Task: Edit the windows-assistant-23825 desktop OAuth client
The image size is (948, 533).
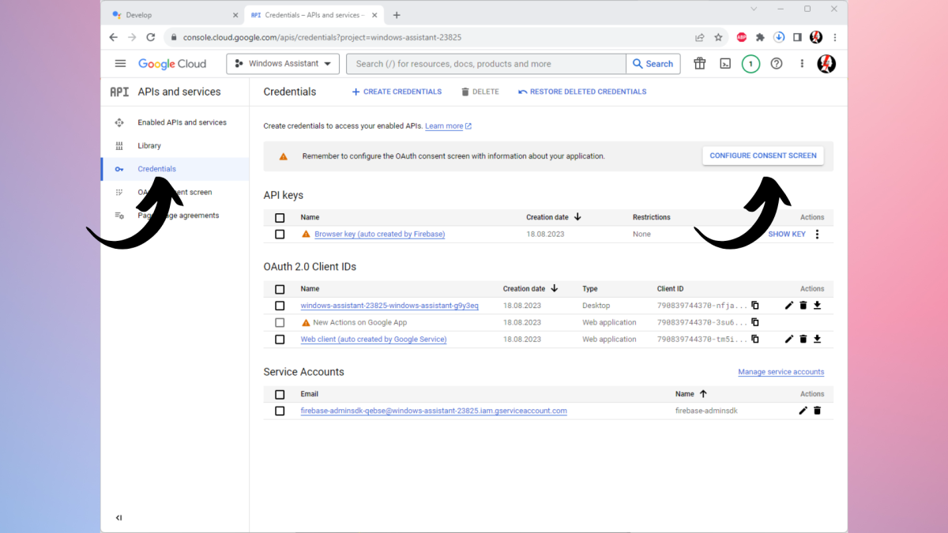Action: click(788, 306)
